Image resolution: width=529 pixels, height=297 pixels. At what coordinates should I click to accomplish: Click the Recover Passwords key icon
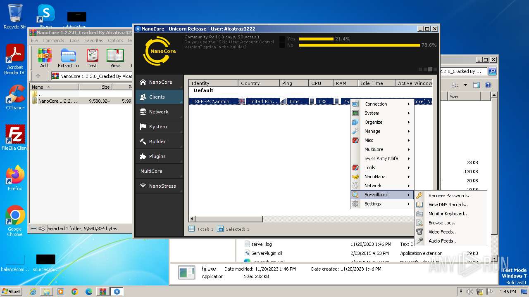point(419,196)
